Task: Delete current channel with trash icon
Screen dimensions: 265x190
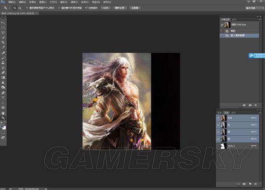Action: pos(255,184)
